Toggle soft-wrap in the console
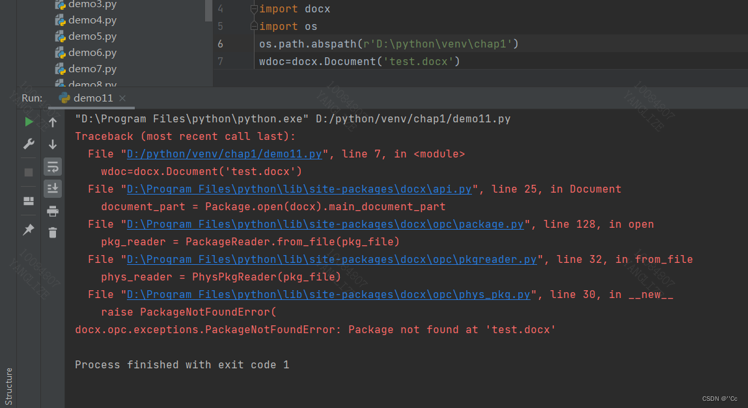The height and width of the screenshot is (408, 748). click(53, 167)
